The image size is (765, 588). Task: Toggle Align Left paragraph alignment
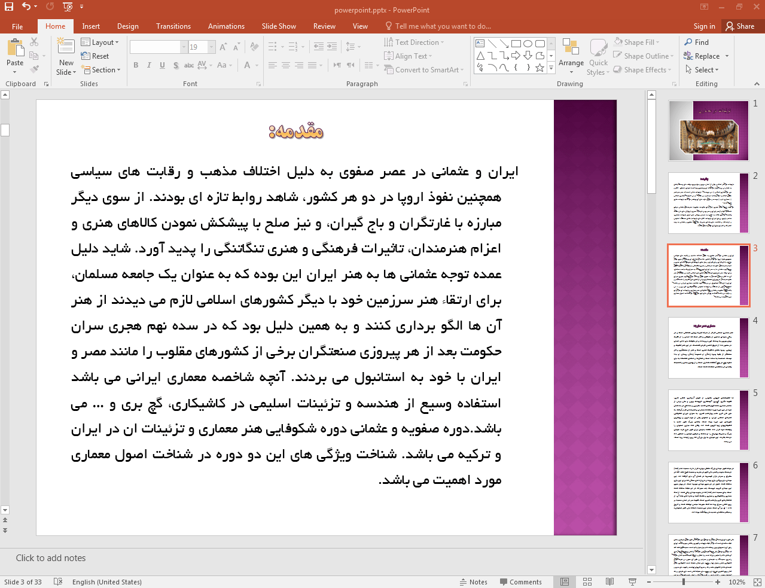point(273,65)
